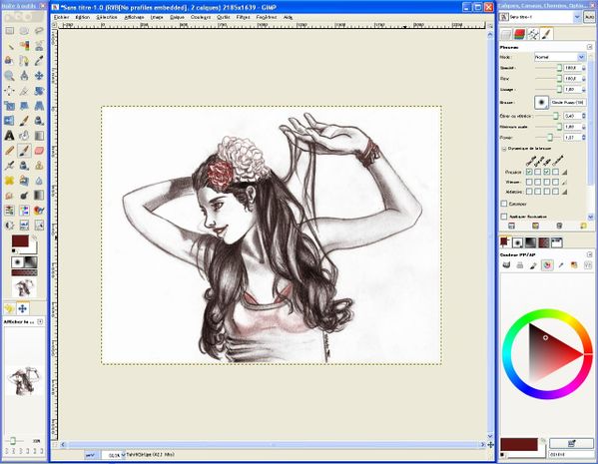Click the hex color input field

tap(571, 454)
